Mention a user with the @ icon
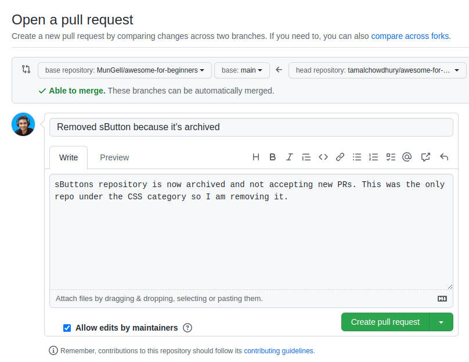The height and width of the screenshot is (362, 469). click(407, 157)
